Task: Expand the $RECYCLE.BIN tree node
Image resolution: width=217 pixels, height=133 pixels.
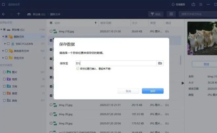Action: 5,44
